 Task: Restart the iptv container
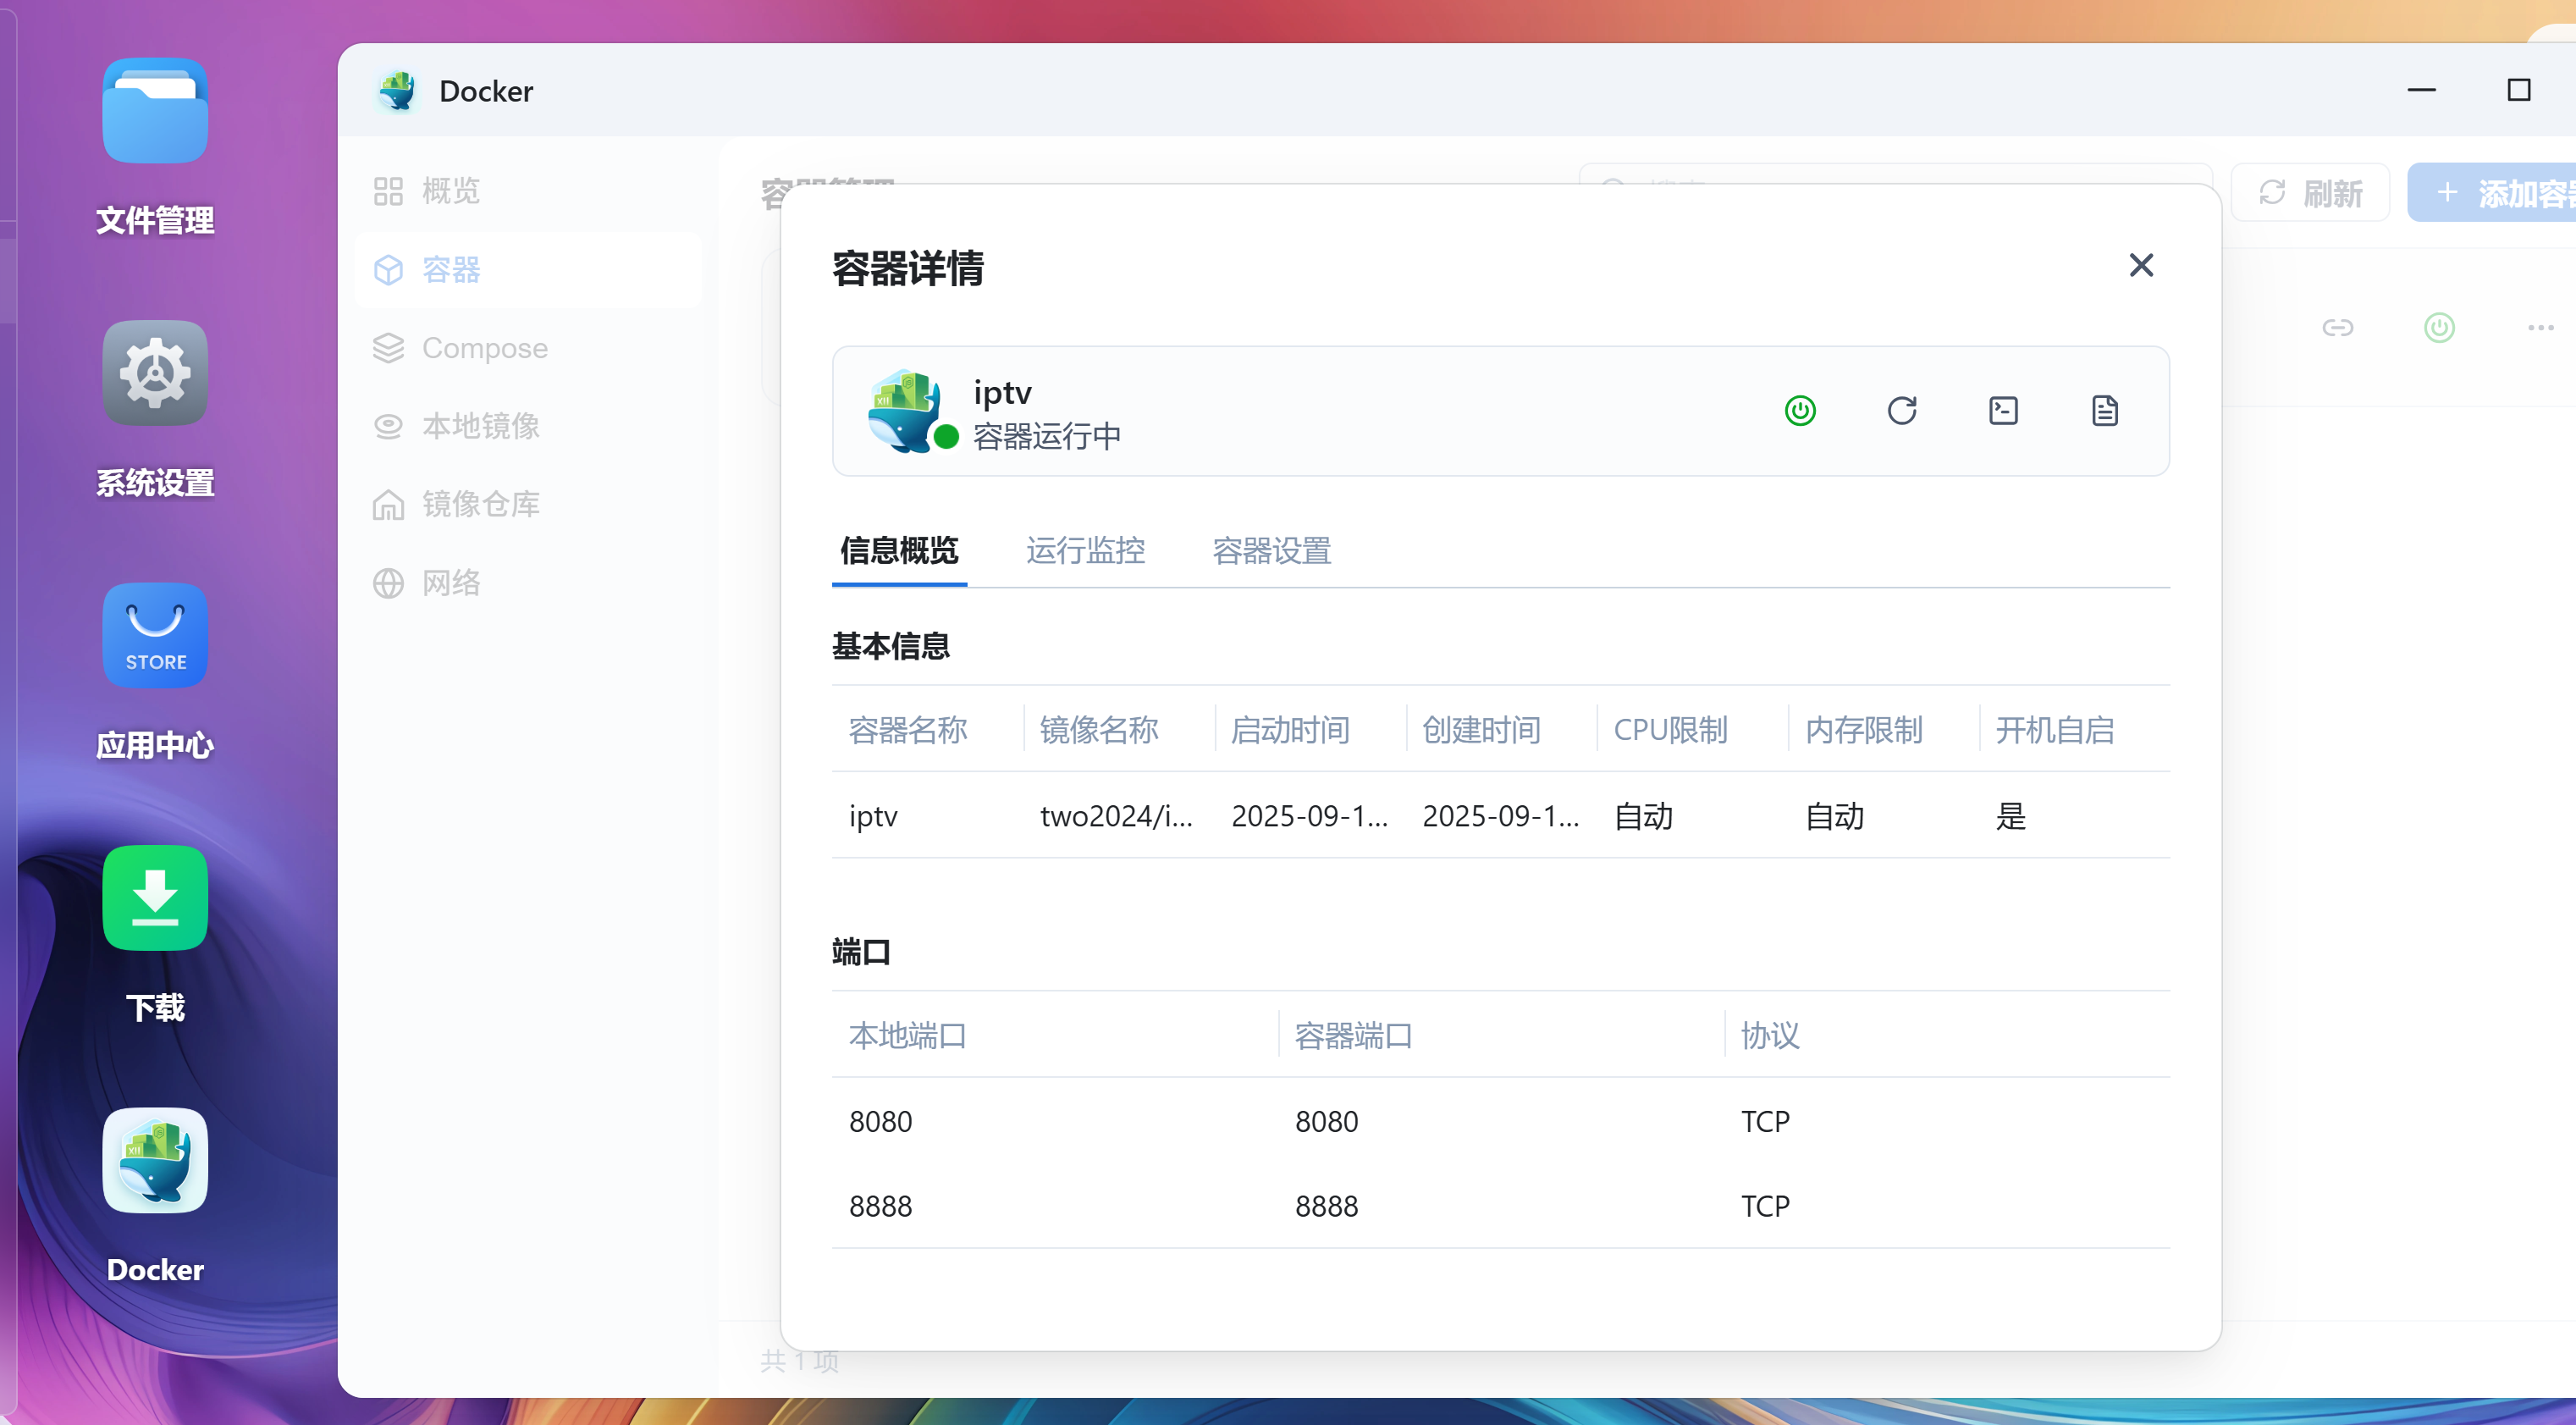[1901, 411]
